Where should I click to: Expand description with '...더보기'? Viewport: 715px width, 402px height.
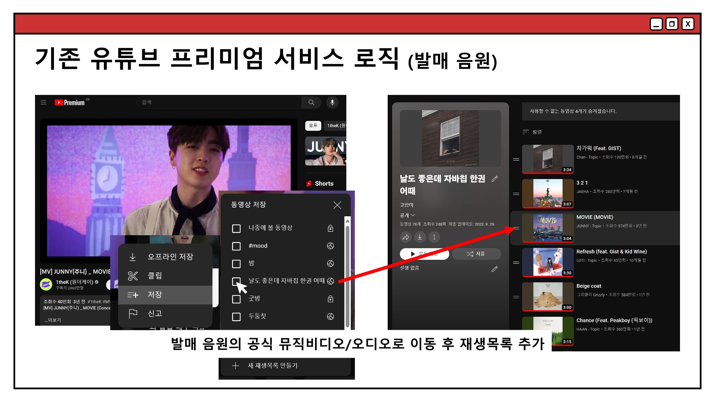53,320
